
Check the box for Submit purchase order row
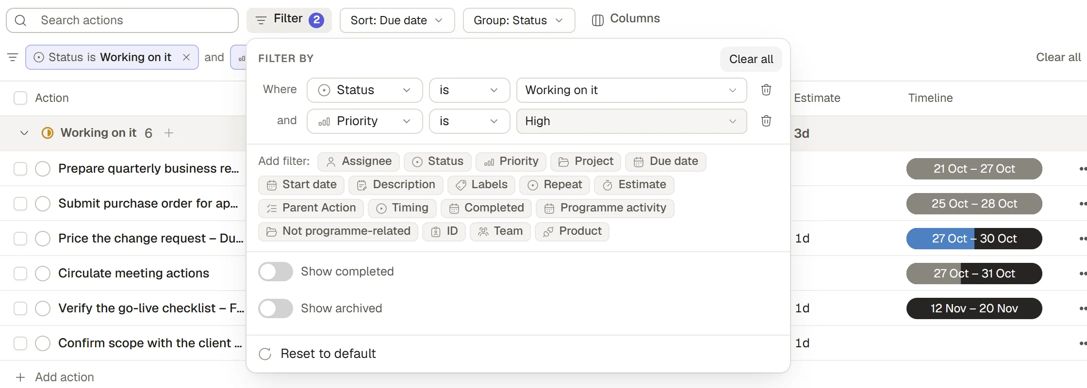[20, 204]
